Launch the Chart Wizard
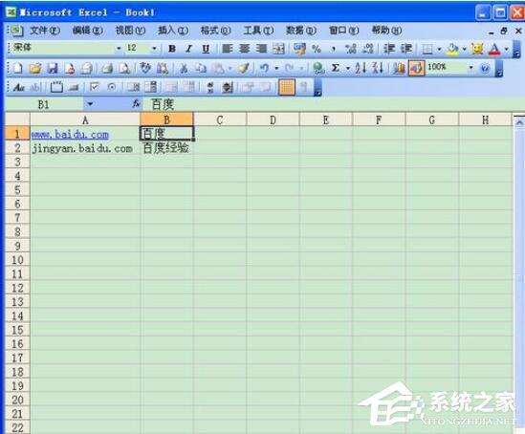 (399, 68)
